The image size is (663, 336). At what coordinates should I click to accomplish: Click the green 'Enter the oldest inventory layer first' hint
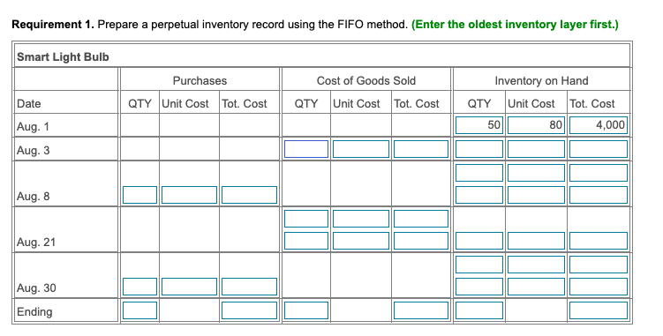tap(515, 25)
